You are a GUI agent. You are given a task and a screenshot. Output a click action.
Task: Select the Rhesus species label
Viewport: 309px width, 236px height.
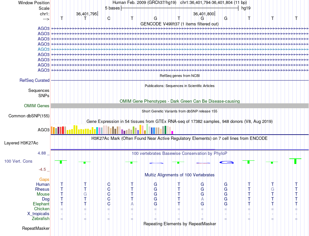42,189
